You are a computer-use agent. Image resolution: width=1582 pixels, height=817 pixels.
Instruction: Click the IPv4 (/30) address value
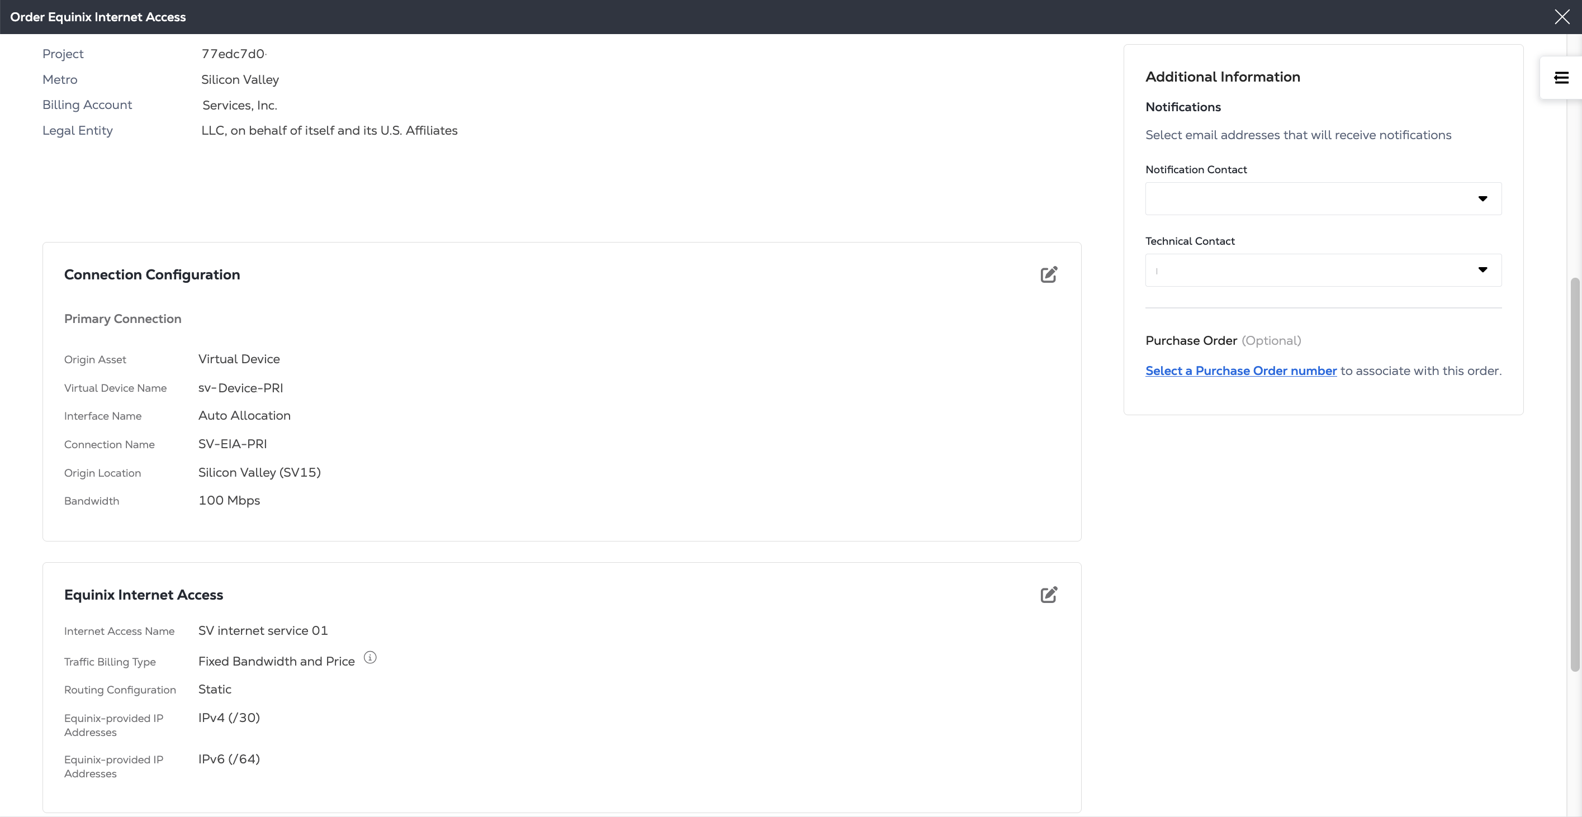point(229,718)
